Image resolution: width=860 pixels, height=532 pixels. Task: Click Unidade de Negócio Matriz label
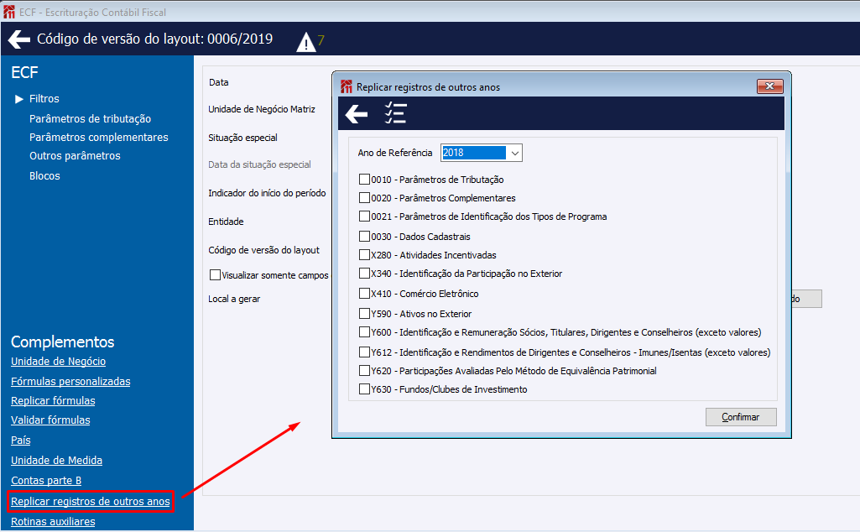click(x=262, y=110)
